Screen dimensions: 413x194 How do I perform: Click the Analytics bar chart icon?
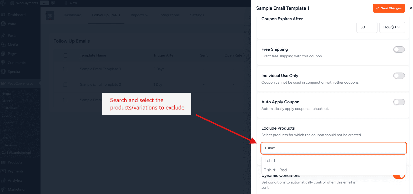click(x=3, y=180)
